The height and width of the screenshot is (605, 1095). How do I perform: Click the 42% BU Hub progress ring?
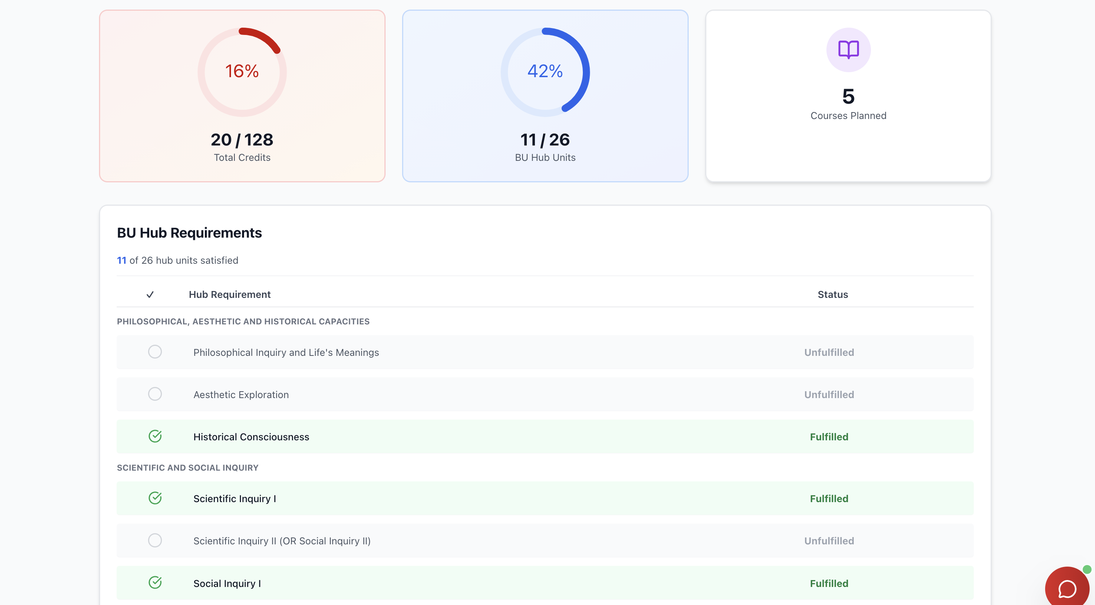coord(545,72)
